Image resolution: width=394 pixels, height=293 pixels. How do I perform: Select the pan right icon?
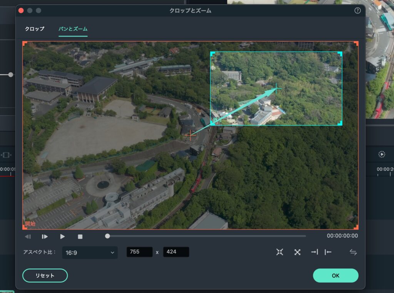coord(314,252)
